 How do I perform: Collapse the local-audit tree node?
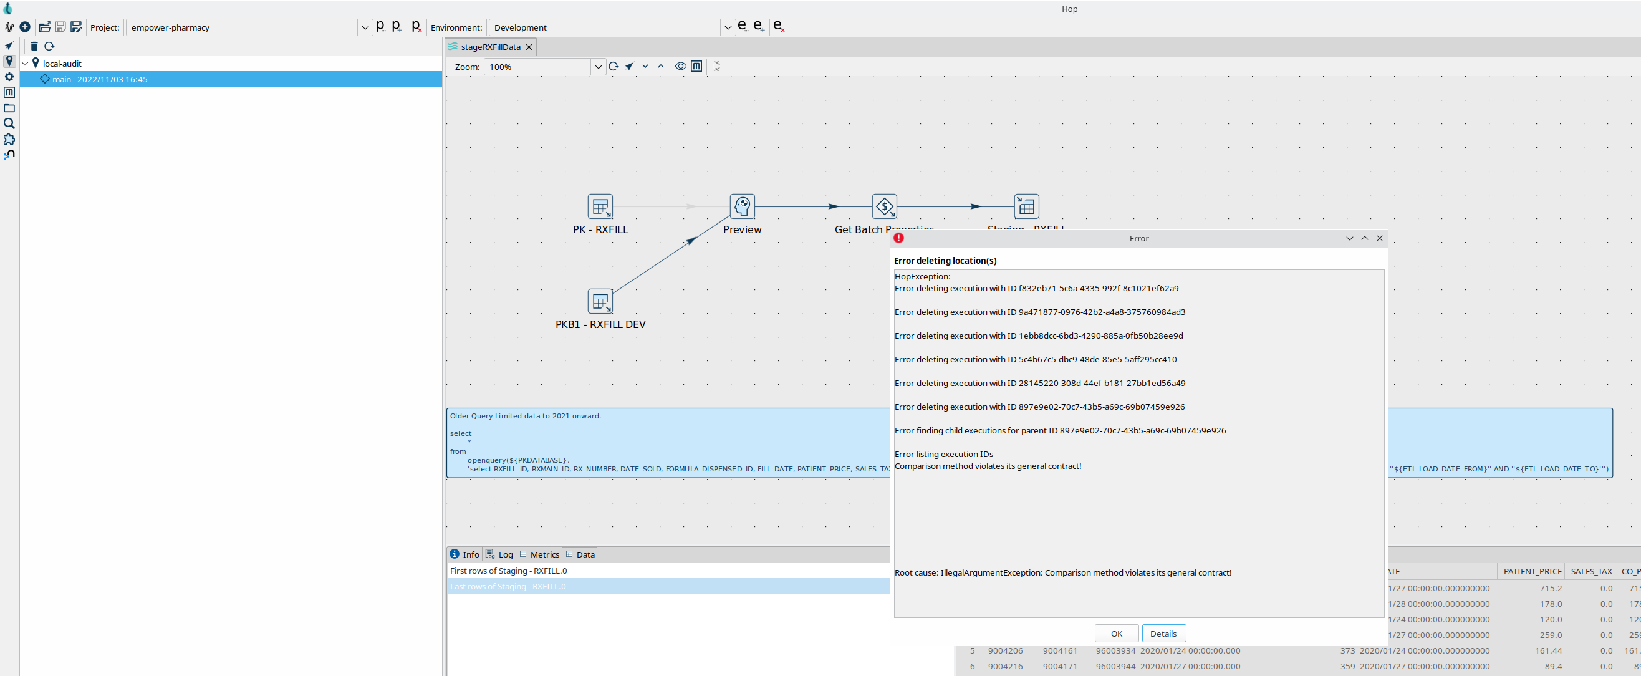(x=26, y=64)
